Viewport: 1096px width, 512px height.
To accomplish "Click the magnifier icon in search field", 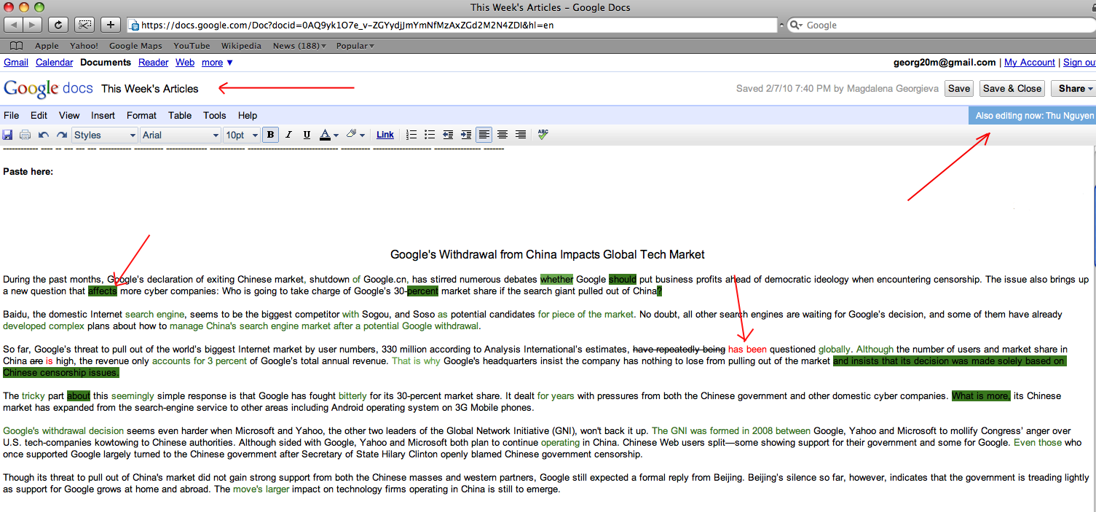I will tap(797, 25).
